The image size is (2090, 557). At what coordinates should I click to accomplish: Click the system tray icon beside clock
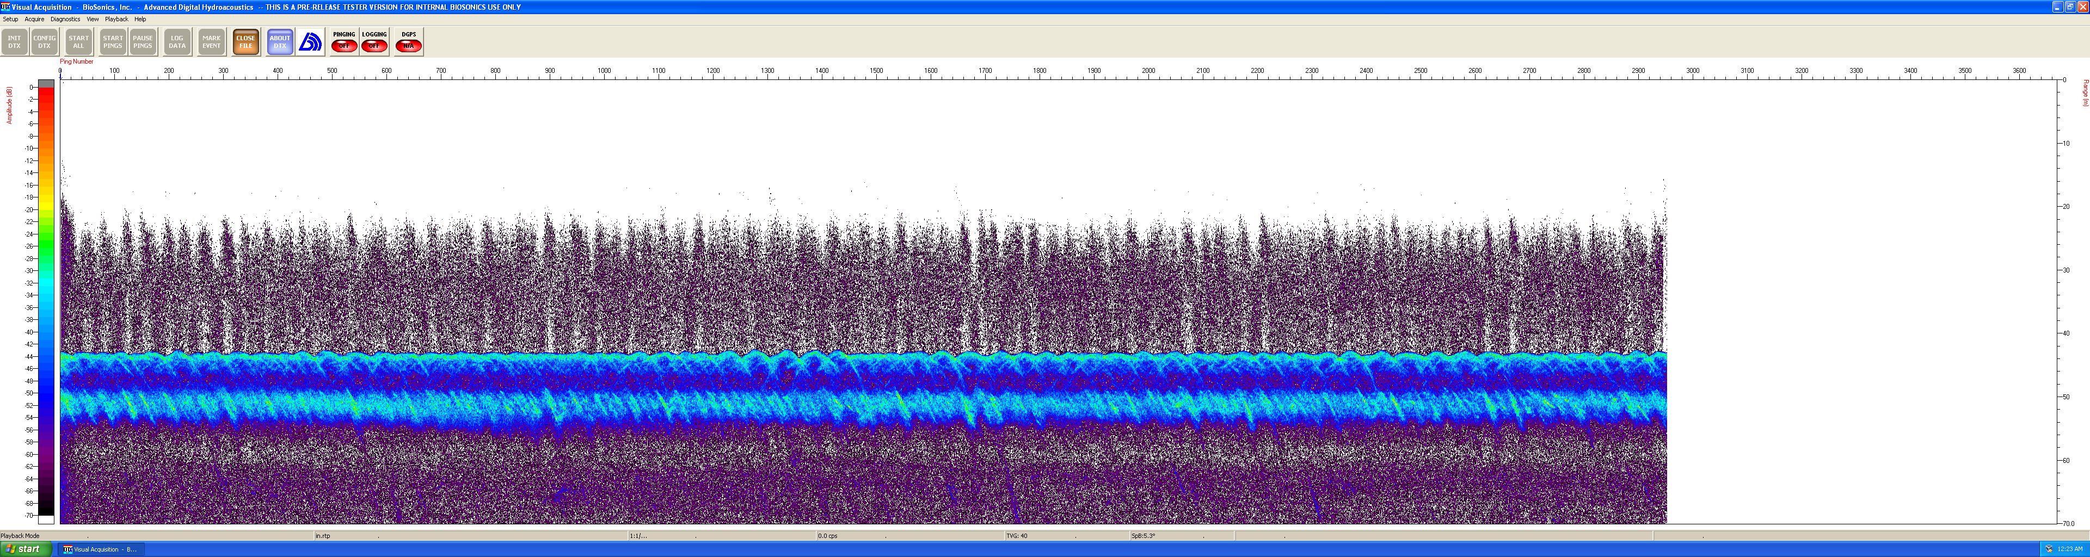[x=2049, y=549]
